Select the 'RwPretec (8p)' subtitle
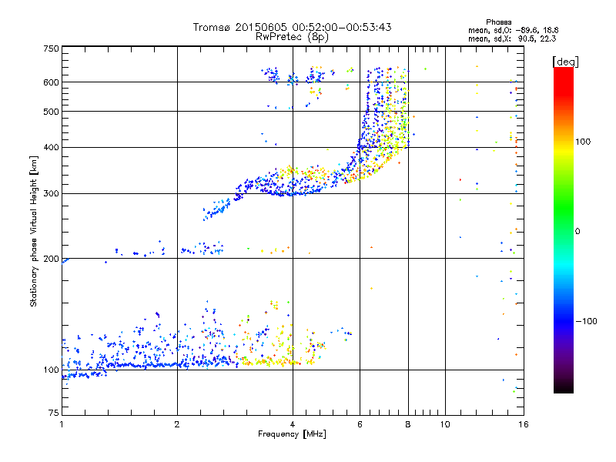The image size is (616, 462). pos(292,37)
